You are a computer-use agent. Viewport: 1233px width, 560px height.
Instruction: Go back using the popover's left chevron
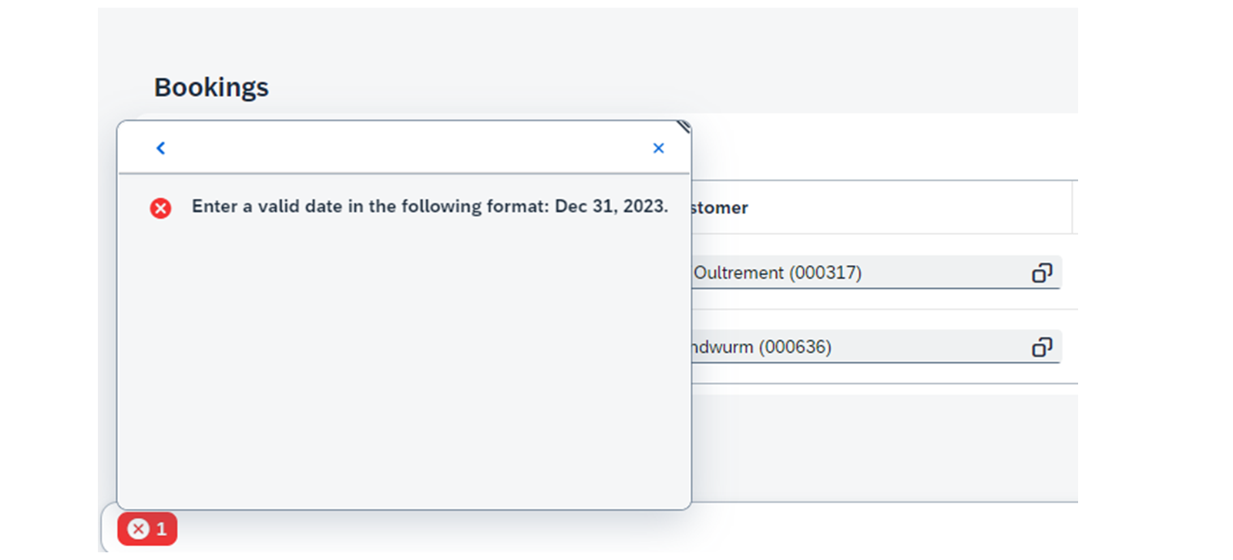click(x=160, y=148)
